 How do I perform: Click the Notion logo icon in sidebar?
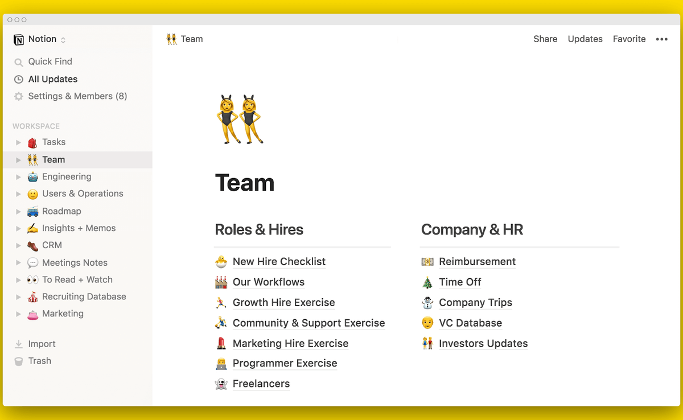19,39
